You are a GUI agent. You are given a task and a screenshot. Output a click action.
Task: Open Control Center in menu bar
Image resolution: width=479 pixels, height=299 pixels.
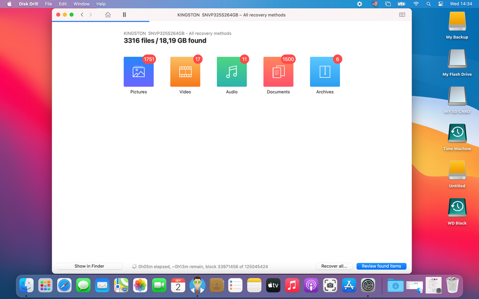[x=440, y=4]
